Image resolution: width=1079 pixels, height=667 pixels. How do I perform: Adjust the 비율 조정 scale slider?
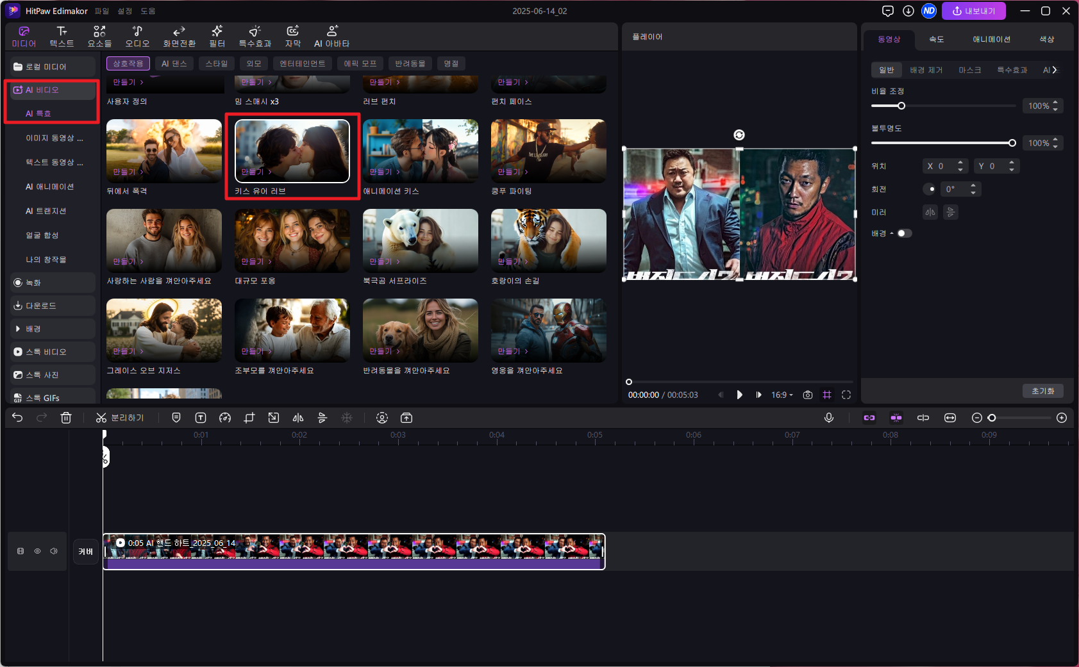point(944,106)
